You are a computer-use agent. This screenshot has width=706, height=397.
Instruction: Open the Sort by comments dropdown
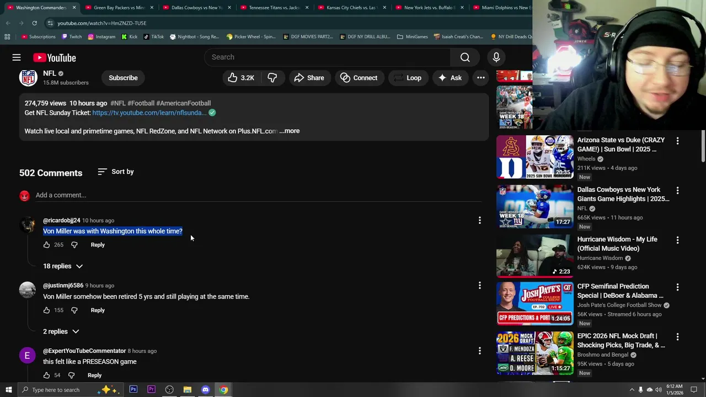point(115,171)
